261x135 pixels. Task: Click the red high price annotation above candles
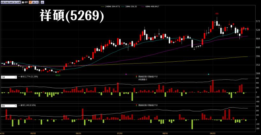click(x=217, y=14)
